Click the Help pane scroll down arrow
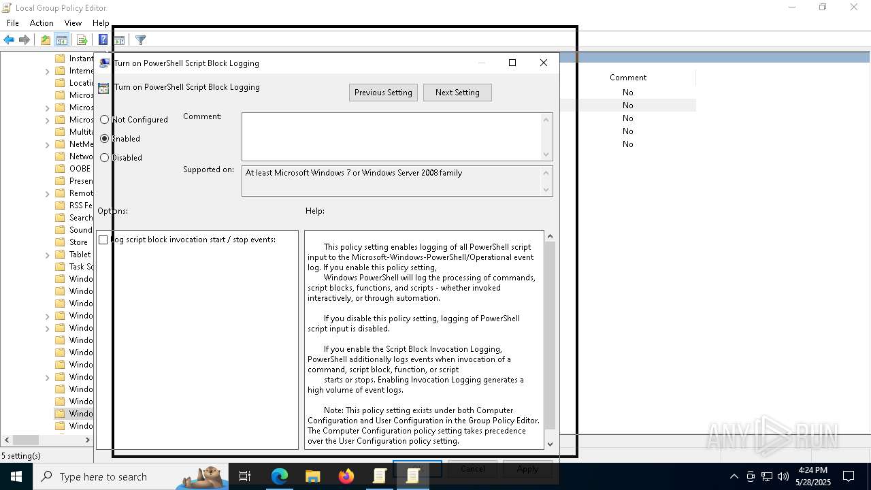The width and height of the screenshot is (871, 490). pyautogui.click(x=550, y=444)
